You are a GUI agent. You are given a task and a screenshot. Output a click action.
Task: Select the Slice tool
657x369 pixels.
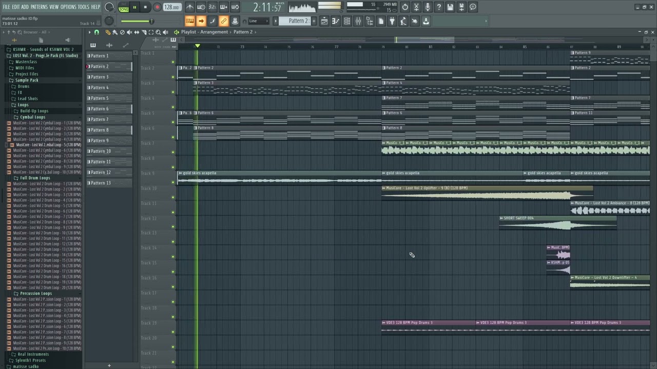[144, 32]
